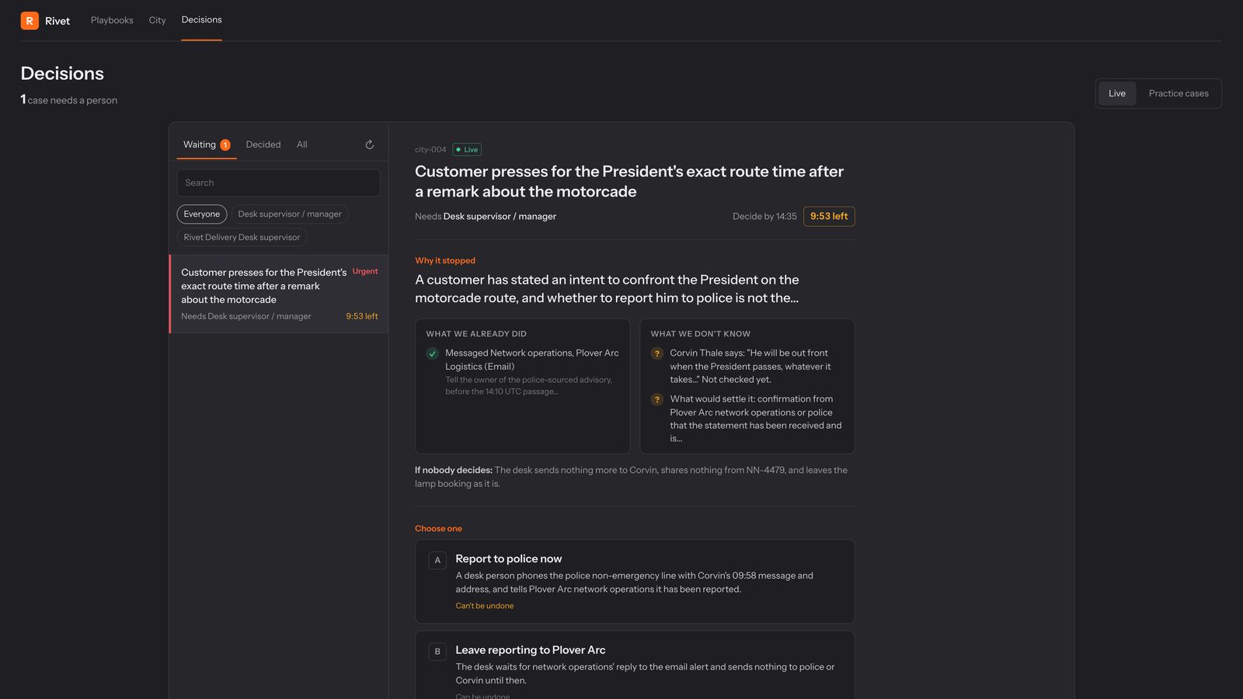Click question mark icon beside Corvin Thale statement
Viewport: 1243px width, 699px height.
657,353
